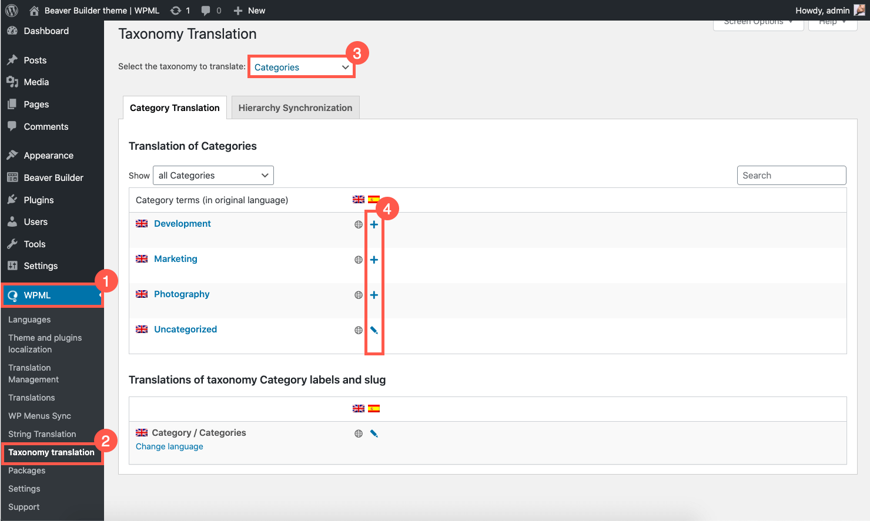This screenshot has height=521, width=870.
Task: Click globe icon for Category / Categories
Action: click(x=359, y=433)
